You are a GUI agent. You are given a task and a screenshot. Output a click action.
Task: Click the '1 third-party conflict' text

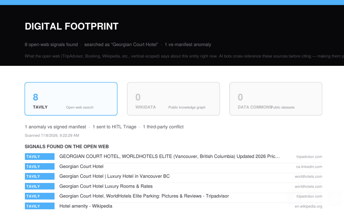163,127
